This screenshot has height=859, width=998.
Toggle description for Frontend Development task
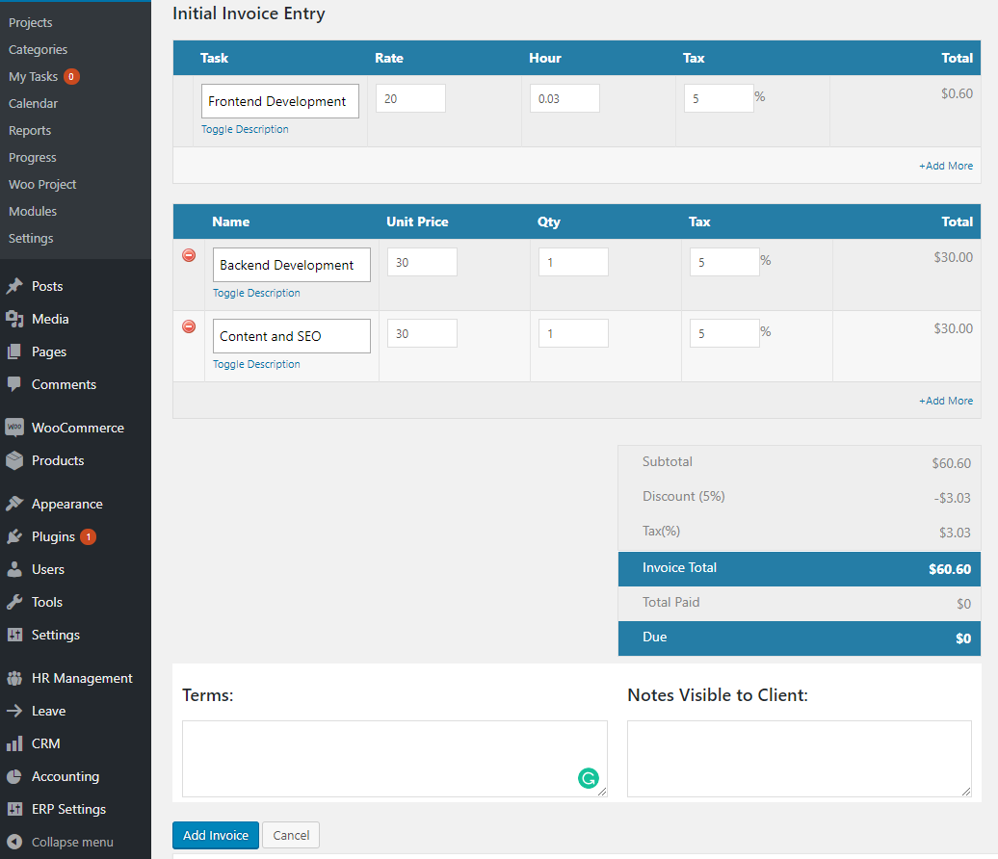click(245, 129)
